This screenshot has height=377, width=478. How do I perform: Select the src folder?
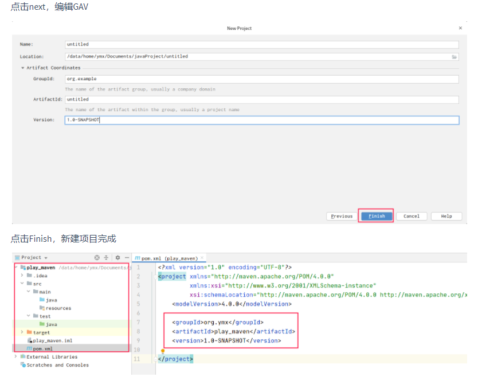(x=37, y=284)
